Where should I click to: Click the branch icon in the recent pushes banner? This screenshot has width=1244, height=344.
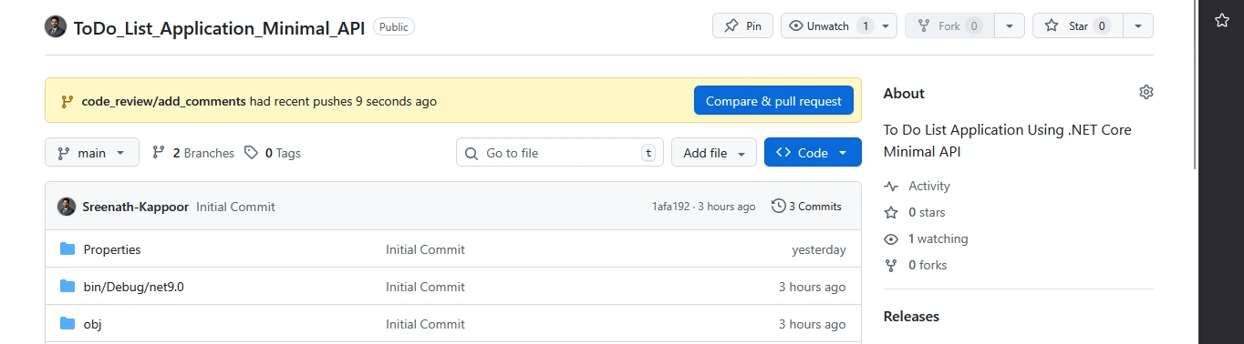67,101
